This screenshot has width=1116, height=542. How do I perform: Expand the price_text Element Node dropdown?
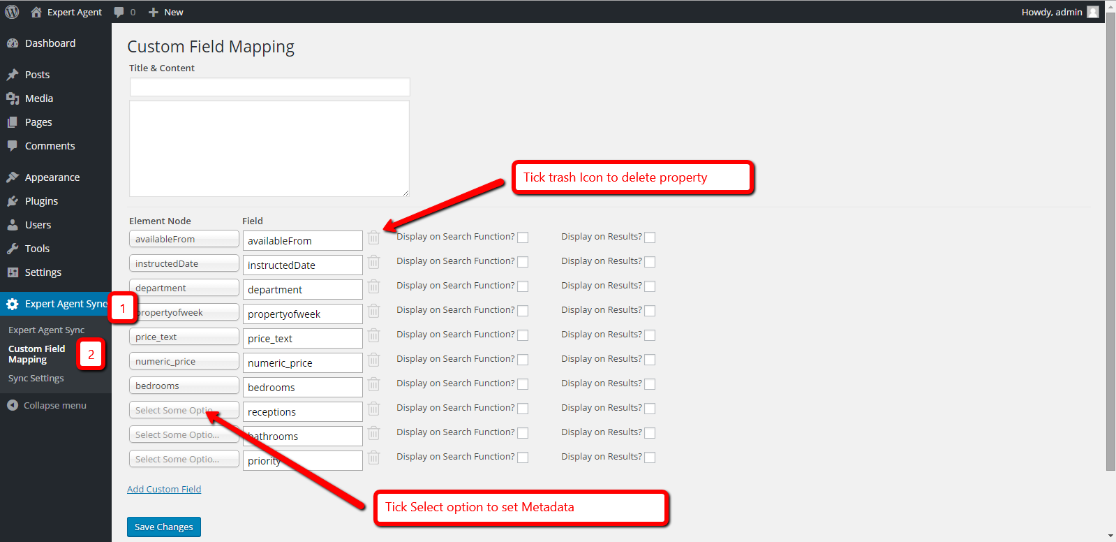pos(184,337)
